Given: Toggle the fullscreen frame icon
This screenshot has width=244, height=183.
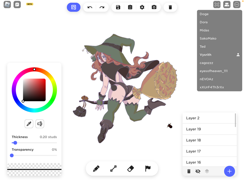Looking at the screenshot, I should coord(217,5).
